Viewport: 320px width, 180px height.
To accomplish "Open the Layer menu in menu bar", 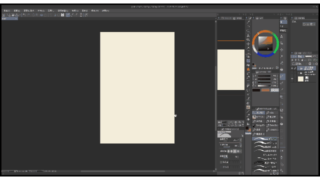I will [x=50, y=10].
